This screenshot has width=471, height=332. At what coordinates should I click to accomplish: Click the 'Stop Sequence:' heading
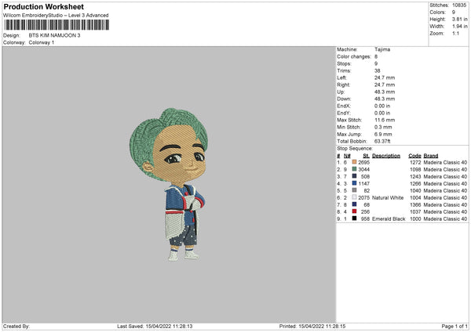[355, 149]
